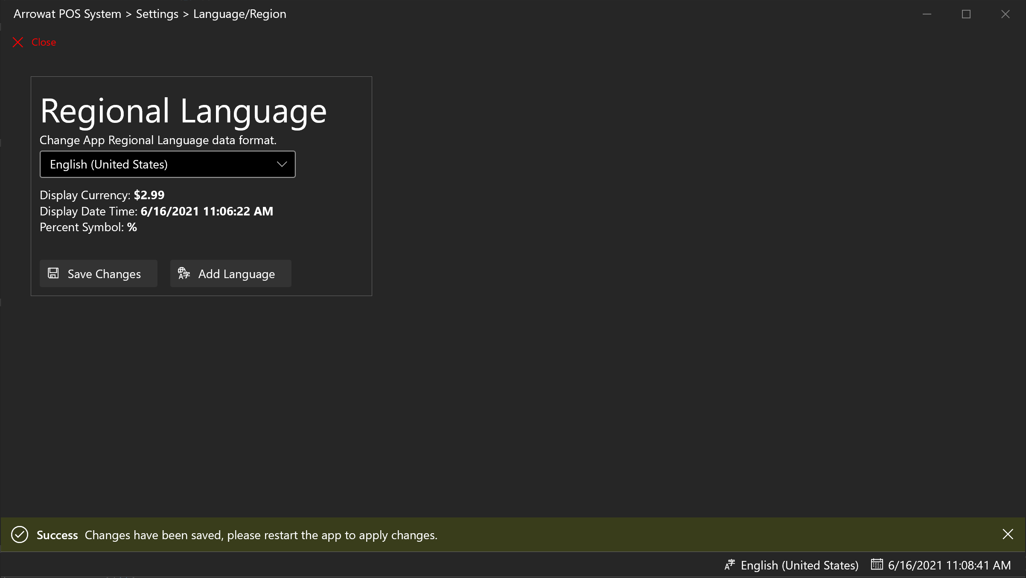1026x578 pixels.
Task: Click the calendar icon in system tray
Action: tap(876, 565)
